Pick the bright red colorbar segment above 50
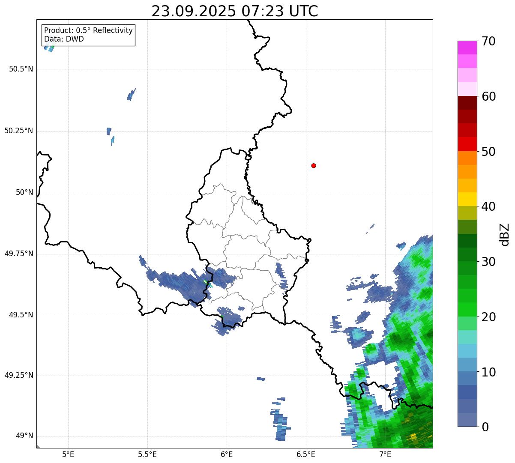This screenshot has width=515, height=463. pyautogui.click(x=467, y=144)
